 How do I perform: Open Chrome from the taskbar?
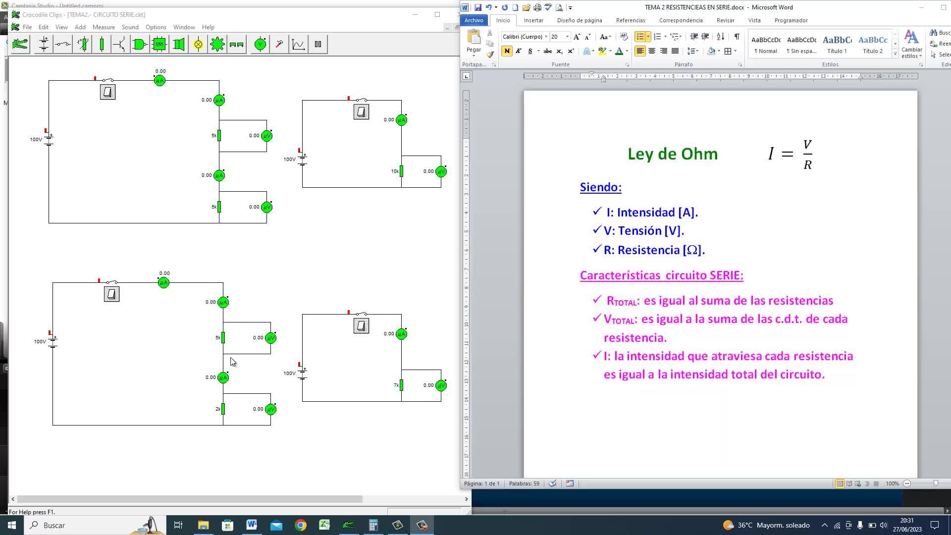(301, 525)
